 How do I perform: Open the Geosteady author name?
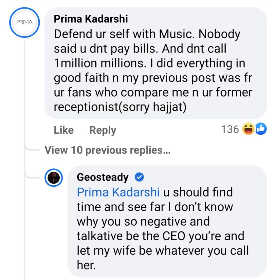point(102,177)
